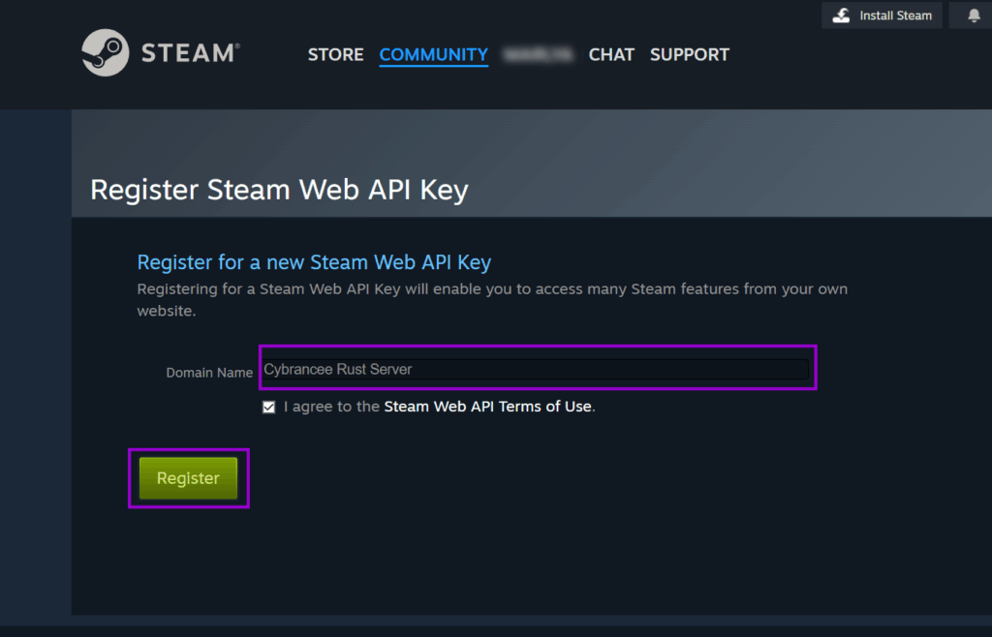Viewport: 992px width, 637px height.
Task: Open the STORE menu
Action: pyautogui.click(x=335, y=54)
